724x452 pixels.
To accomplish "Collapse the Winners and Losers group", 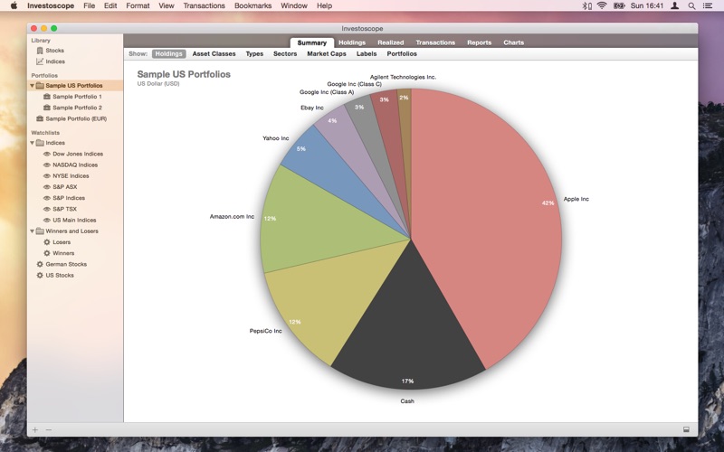I will (x=32, y=231).
